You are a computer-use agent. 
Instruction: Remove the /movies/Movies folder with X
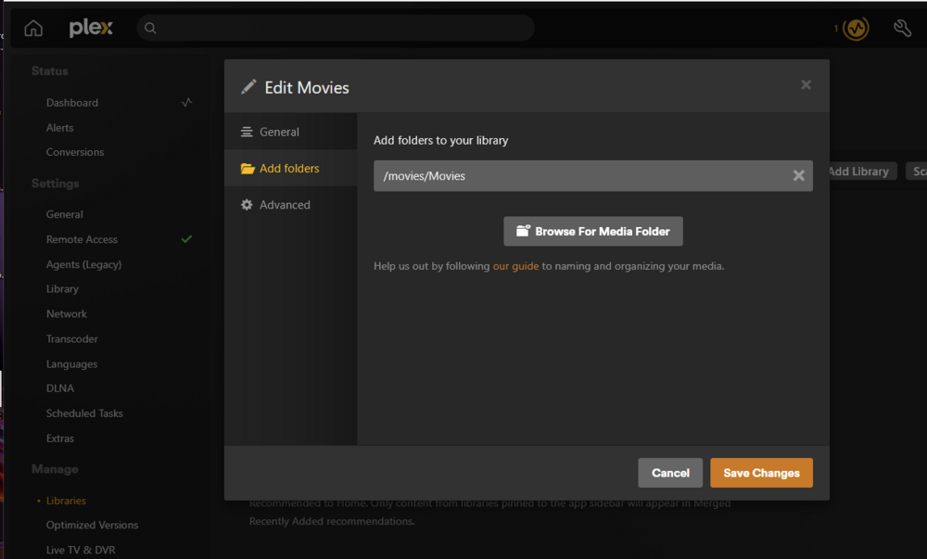798,175
